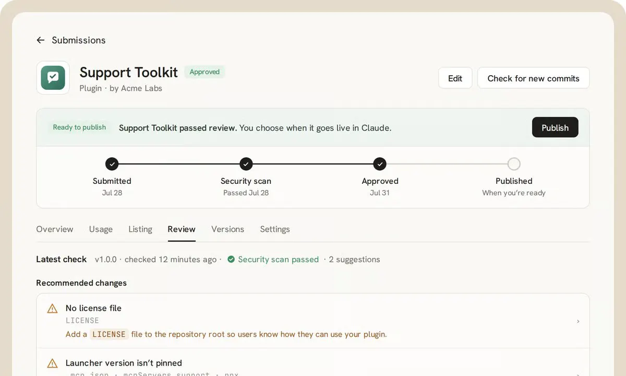The width and height of the screenshot is (626, 376).
Task: Click the 'Latest check' label
Action: click(x=61, y=260)
